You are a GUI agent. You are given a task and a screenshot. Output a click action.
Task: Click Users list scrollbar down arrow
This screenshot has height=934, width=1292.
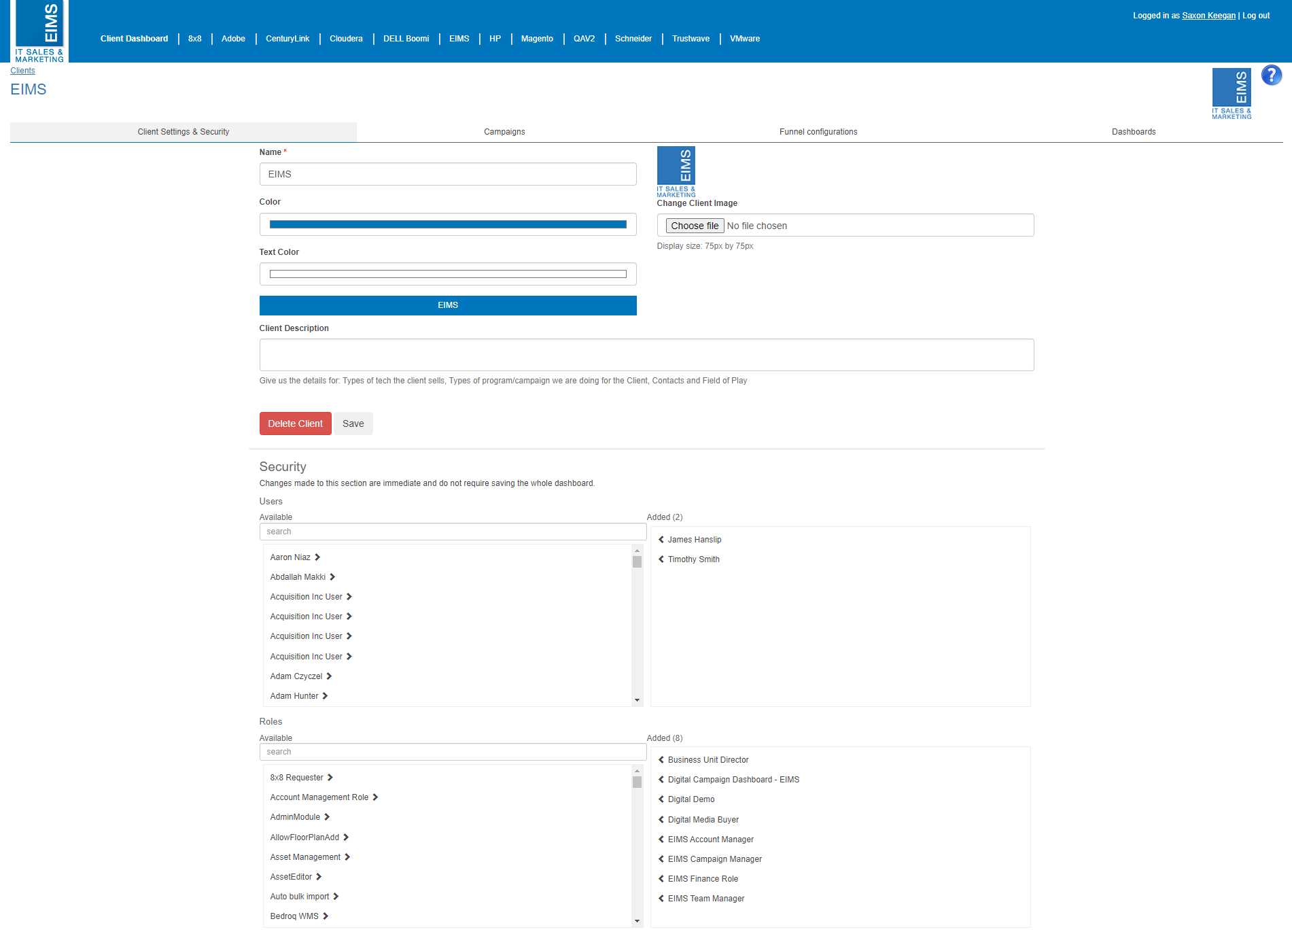637,700
